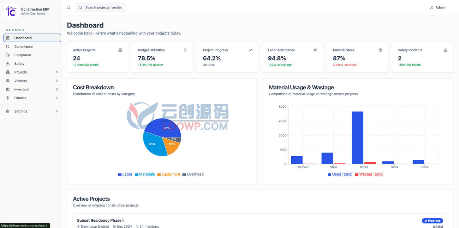Click the -50% this month text
The height and width of the screenshot is (228, 459).
coord(409,65)
